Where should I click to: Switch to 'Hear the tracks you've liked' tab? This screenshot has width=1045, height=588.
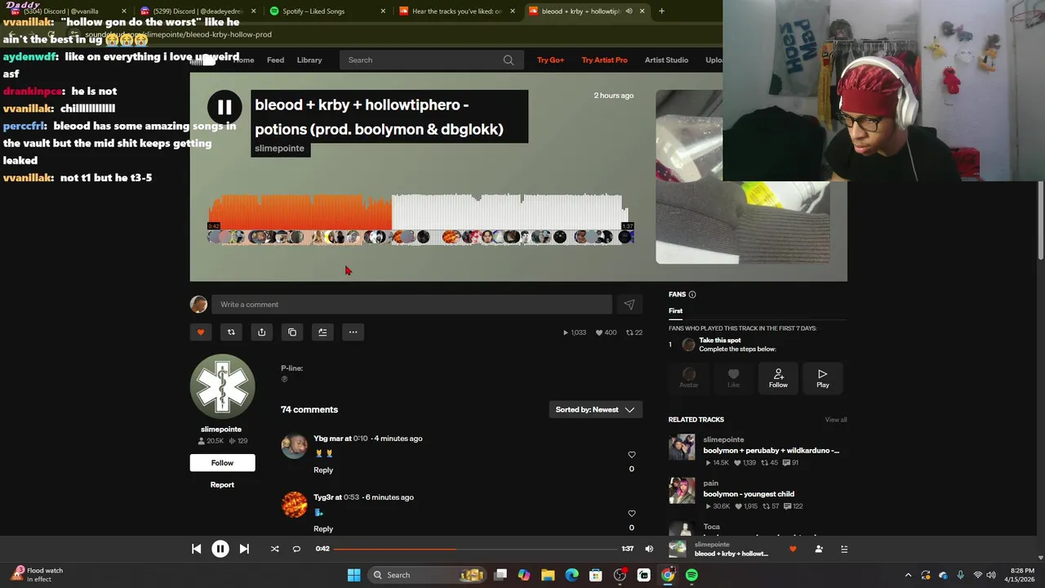pos(457,11)
